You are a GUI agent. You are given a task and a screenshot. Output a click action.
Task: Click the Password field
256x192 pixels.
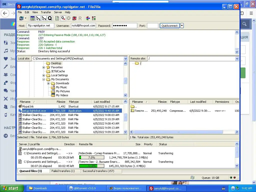(x=124, y=26)
